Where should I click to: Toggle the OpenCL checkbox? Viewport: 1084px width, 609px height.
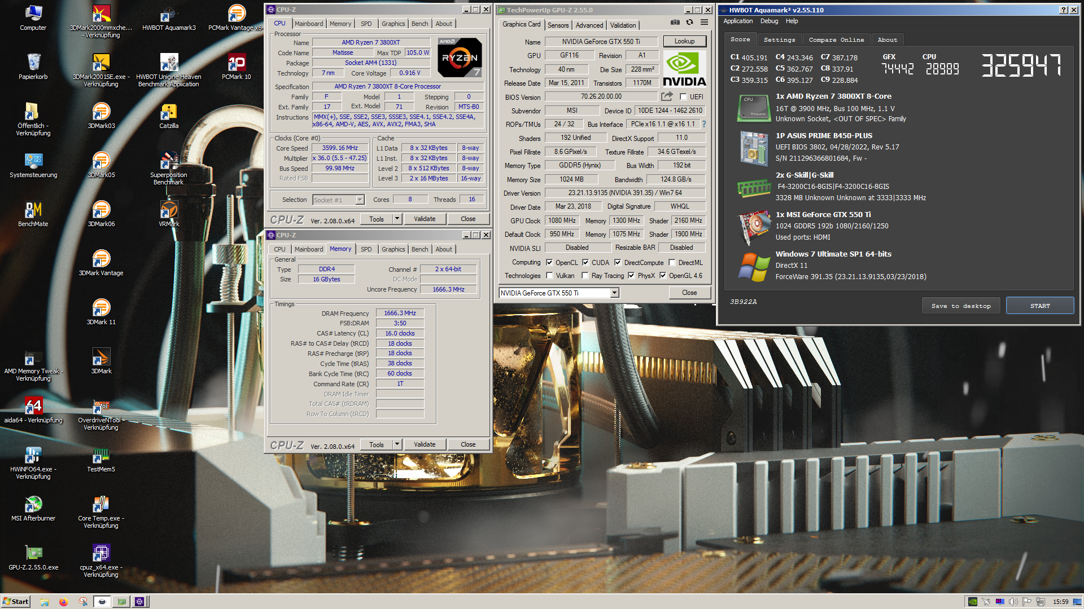pos(549,263)
